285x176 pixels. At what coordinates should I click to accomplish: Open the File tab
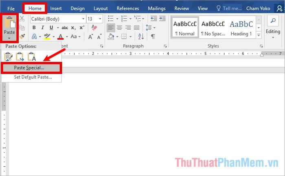point(11,9)
